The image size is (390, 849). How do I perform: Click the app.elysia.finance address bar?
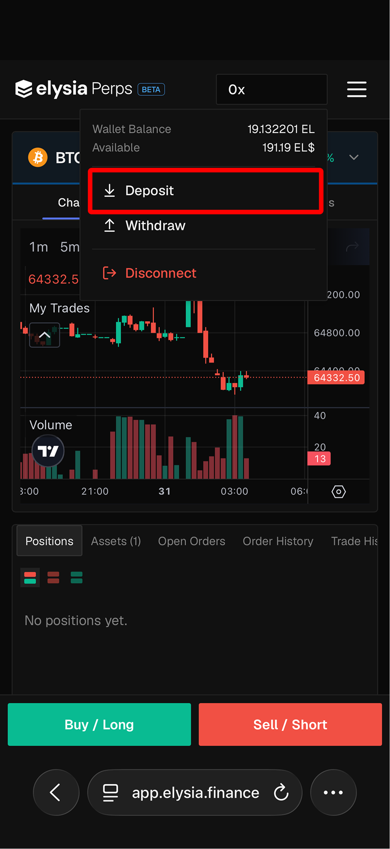(195, 792)
